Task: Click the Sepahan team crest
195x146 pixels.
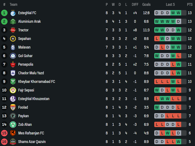Action: 13,39
